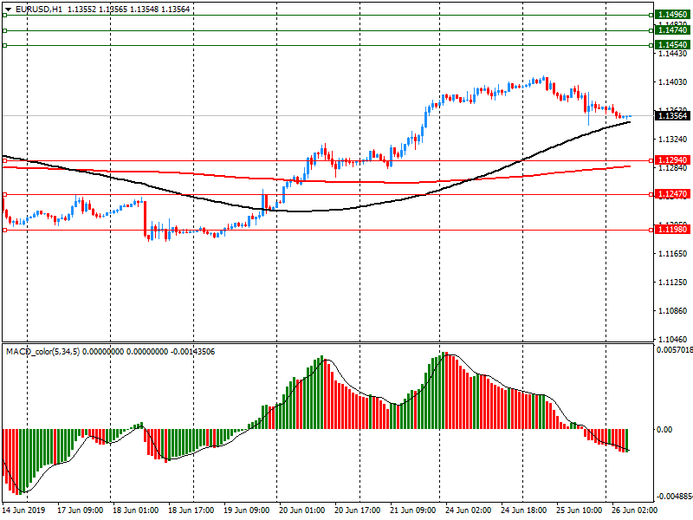The height and width of the screenshot is (520, 693).
Task: Click the 25 Jun 10:00 time label
Action: point(579,510)
